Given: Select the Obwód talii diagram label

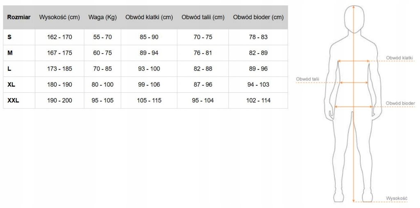Looking at the screenshot, I should pos(308,79).
